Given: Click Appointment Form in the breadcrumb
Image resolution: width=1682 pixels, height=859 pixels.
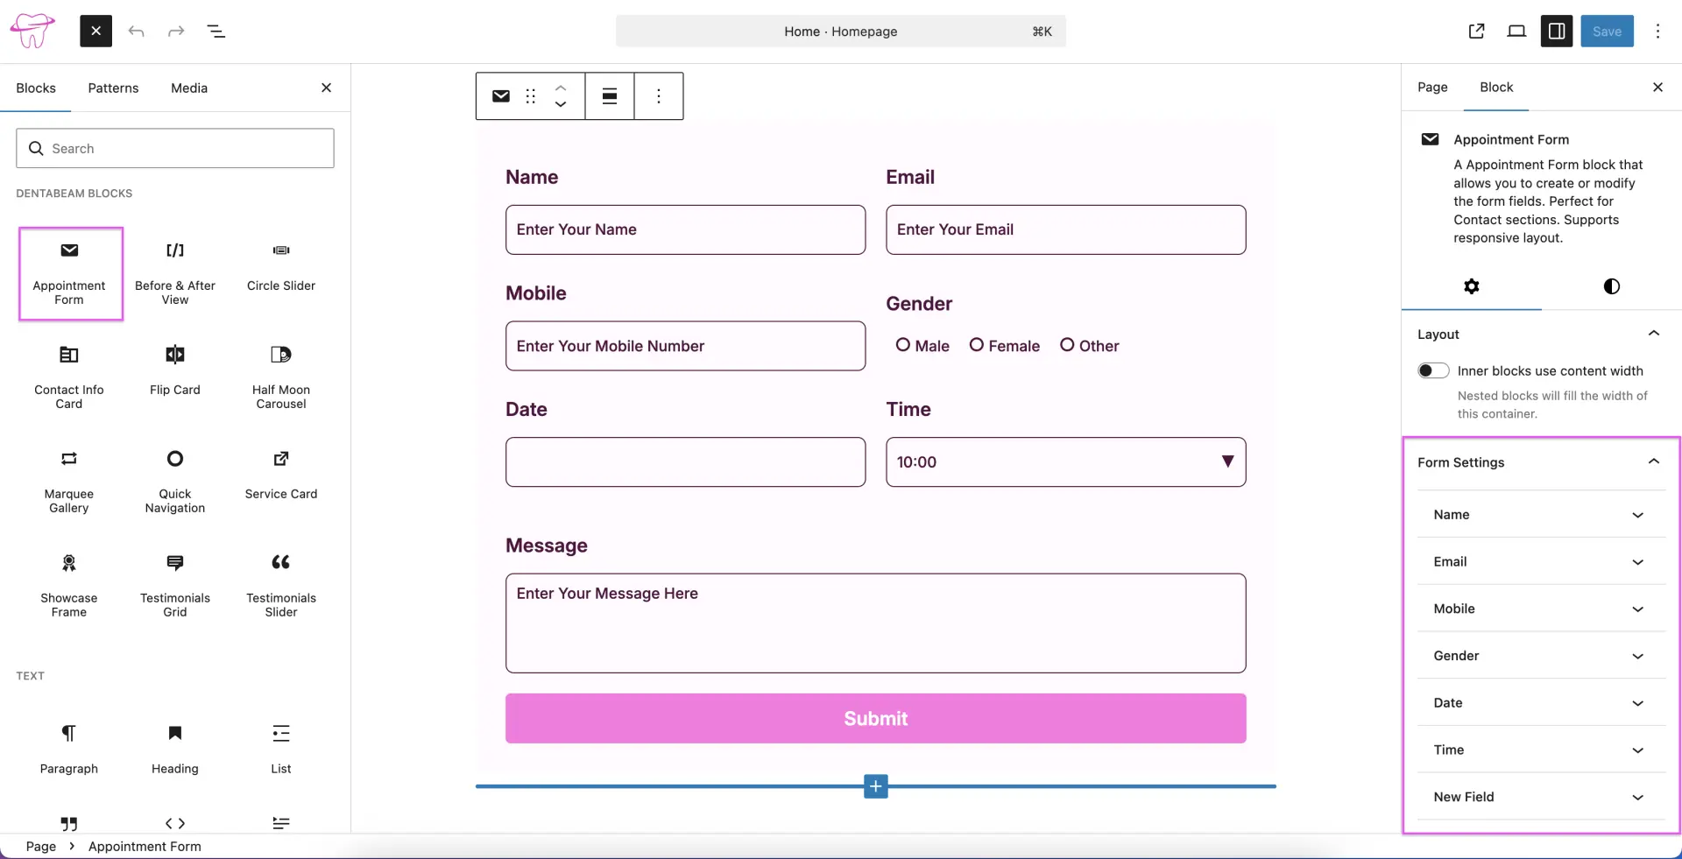Looking at the screenshot, I should coord(145,847).
